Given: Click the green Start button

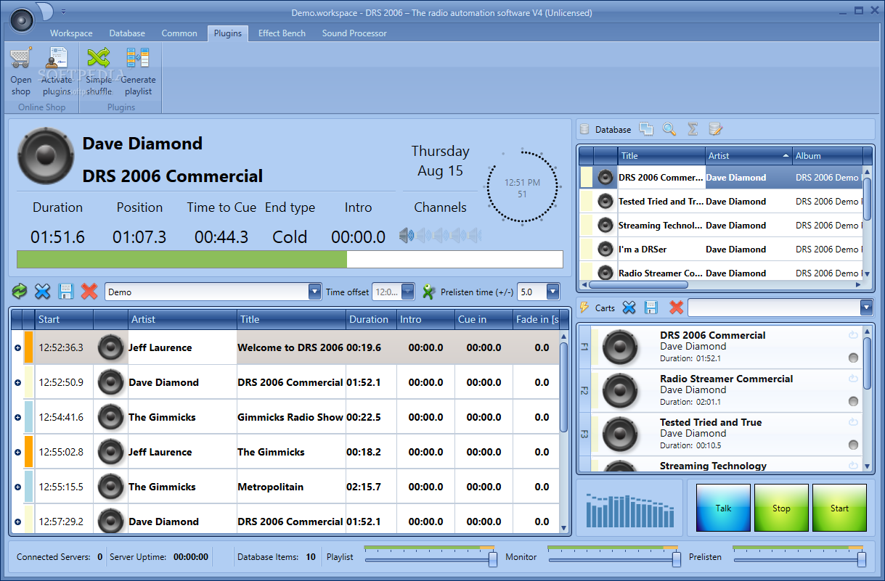Looking at the screenshot, I should (x=839, y=508).
